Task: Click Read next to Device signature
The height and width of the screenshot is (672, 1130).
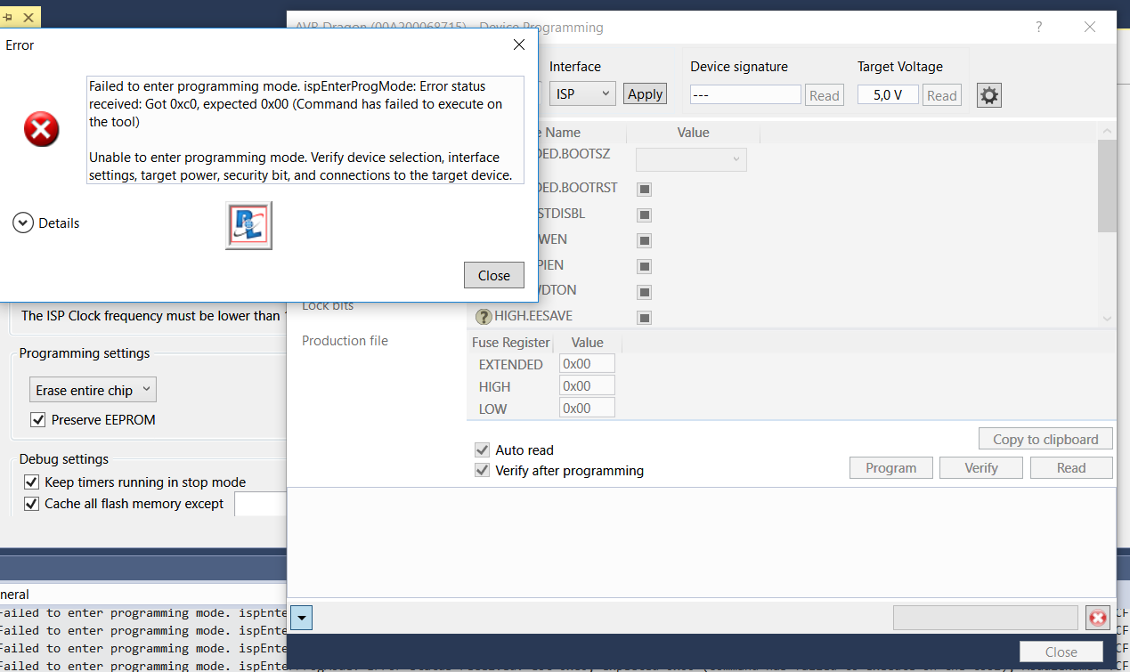Action: [825, 95]
